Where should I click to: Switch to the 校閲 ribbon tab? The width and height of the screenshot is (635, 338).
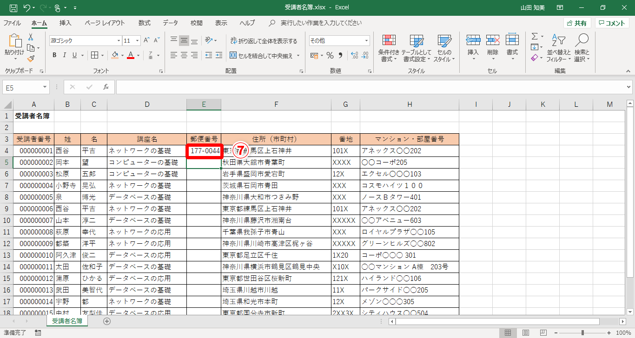tap(197, 23)
